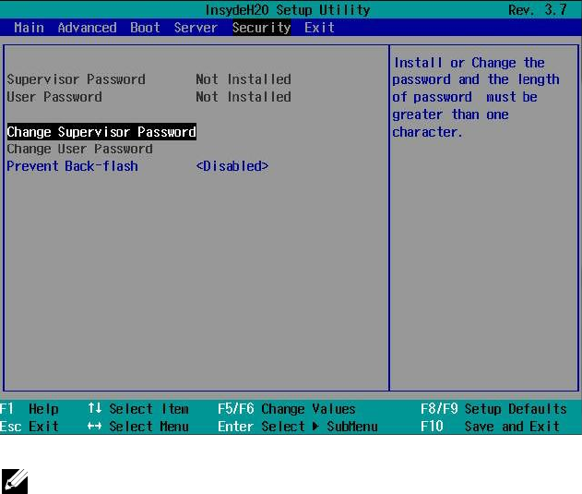Choose Change User Password option
The width and height of the screenshot is (582, 494).
pyautogui.click(x=80, y=149)
